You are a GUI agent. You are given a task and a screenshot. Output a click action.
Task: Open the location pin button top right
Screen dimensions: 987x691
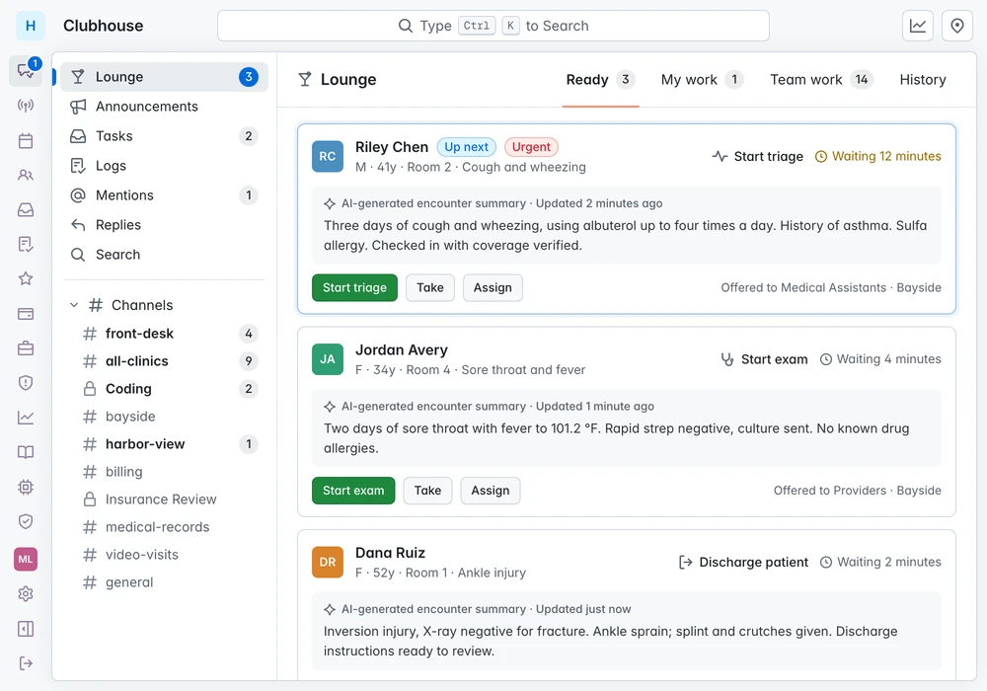[957, 26]
